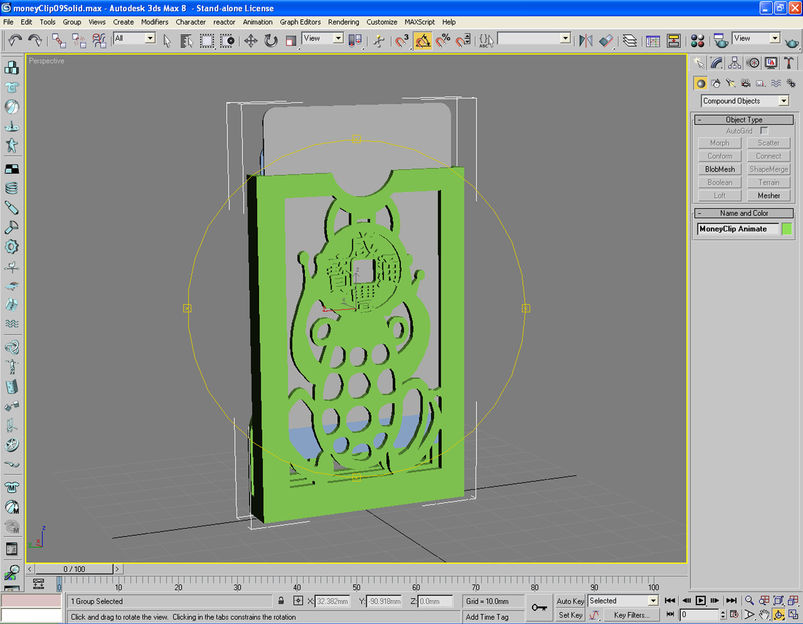Click the Key Filters button

631,615
